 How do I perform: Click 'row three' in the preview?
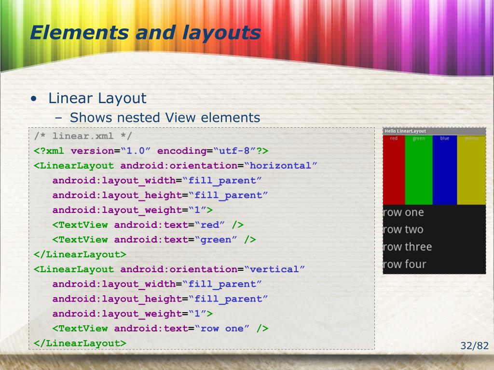click(407, 247)
